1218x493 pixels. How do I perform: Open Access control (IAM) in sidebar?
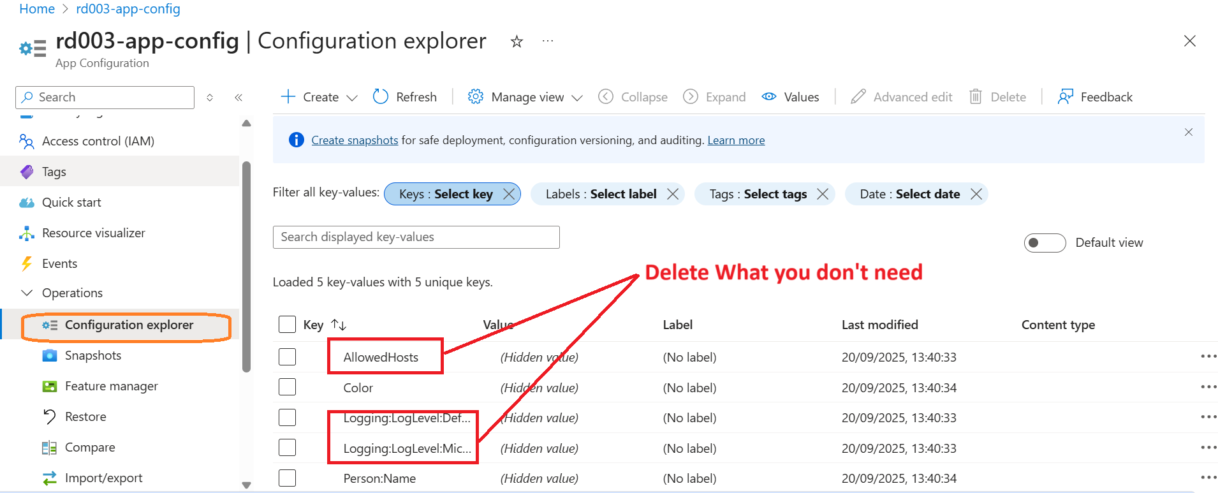tap(98, 142)
